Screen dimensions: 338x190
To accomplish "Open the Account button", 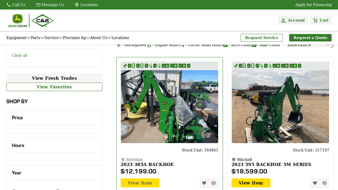I will click(x=293, y=20).
